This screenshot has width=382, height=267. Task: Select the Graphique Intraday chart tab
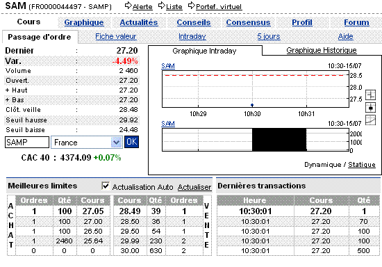(x=204, y=51)
